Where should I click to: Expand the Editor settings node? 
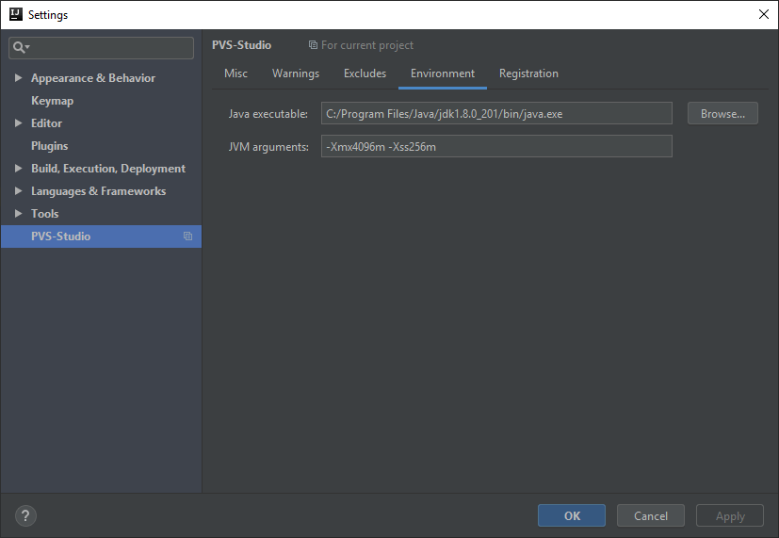[x=19, y=123]
